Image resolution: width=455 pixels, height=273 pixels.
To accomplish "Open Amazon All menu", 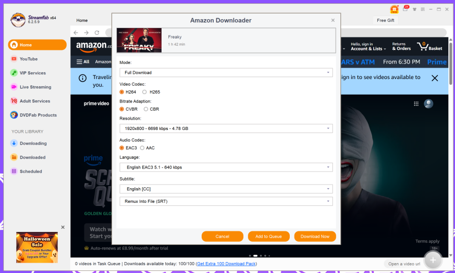I will 83,62.
